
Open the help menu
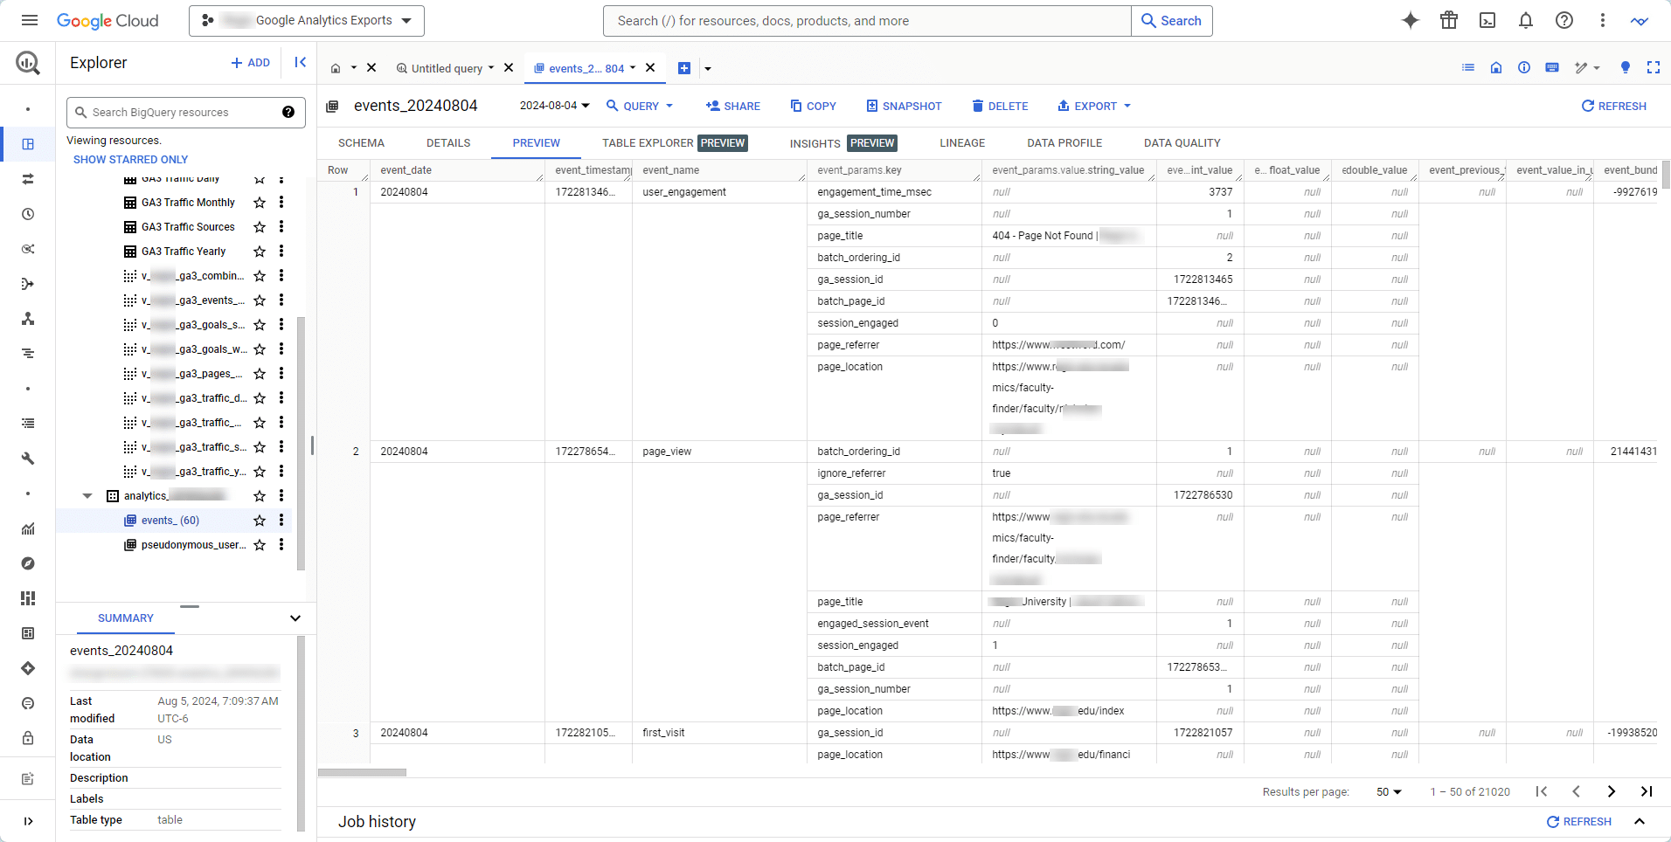coord(1564,20)
